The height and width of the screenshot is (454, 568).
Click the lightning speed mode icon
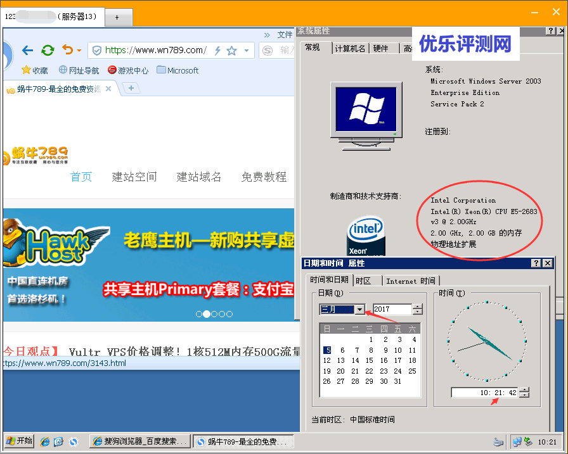(x=217, y=51)
